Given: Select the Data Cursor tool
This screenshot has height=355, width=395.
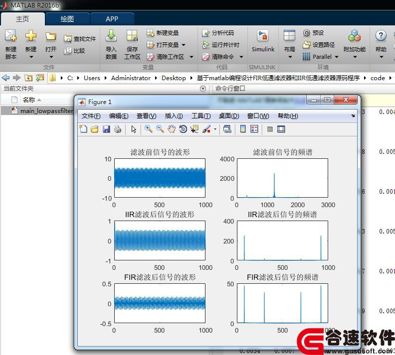Looking at the screenshot, I should [194, 129].
